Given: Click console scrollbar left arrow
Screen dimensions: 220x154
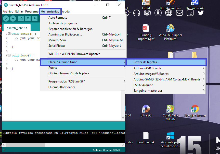Looking at the screenshot, I should pyautogui.click(x=4, y=145).
